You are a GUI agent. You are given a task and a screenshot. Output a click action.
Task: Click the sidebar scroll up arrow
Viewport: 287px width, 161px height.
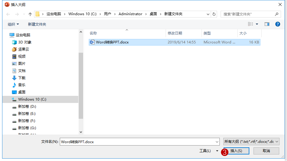point(81,32)
